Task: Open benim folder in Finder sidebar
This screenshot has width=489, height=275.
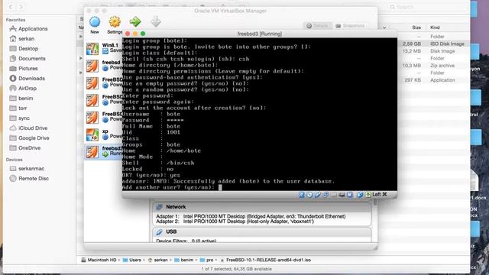Action: (x=21, y=99)
